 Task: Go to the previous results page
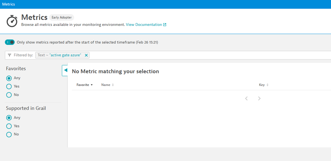pos(246,98)
